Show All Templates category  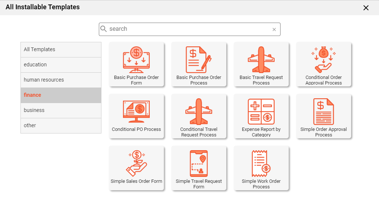61,49
